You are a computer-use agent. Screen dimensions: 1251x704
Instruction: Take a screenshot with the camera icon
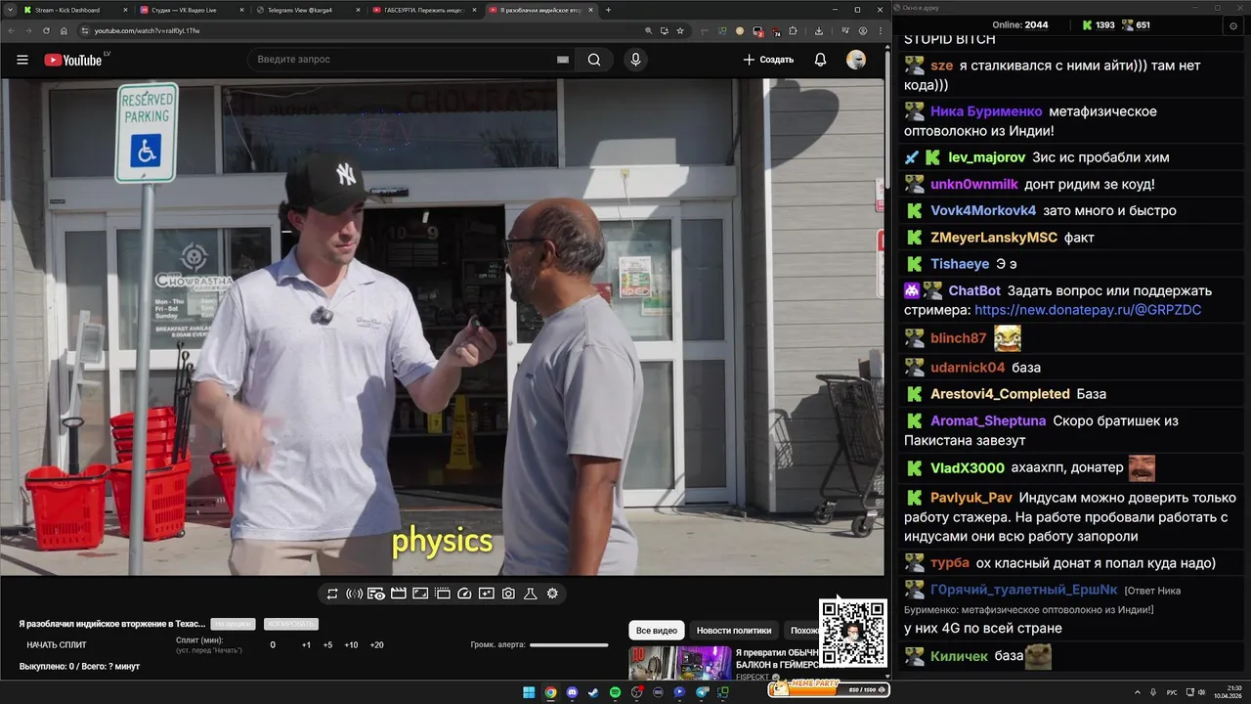point(508,594)
